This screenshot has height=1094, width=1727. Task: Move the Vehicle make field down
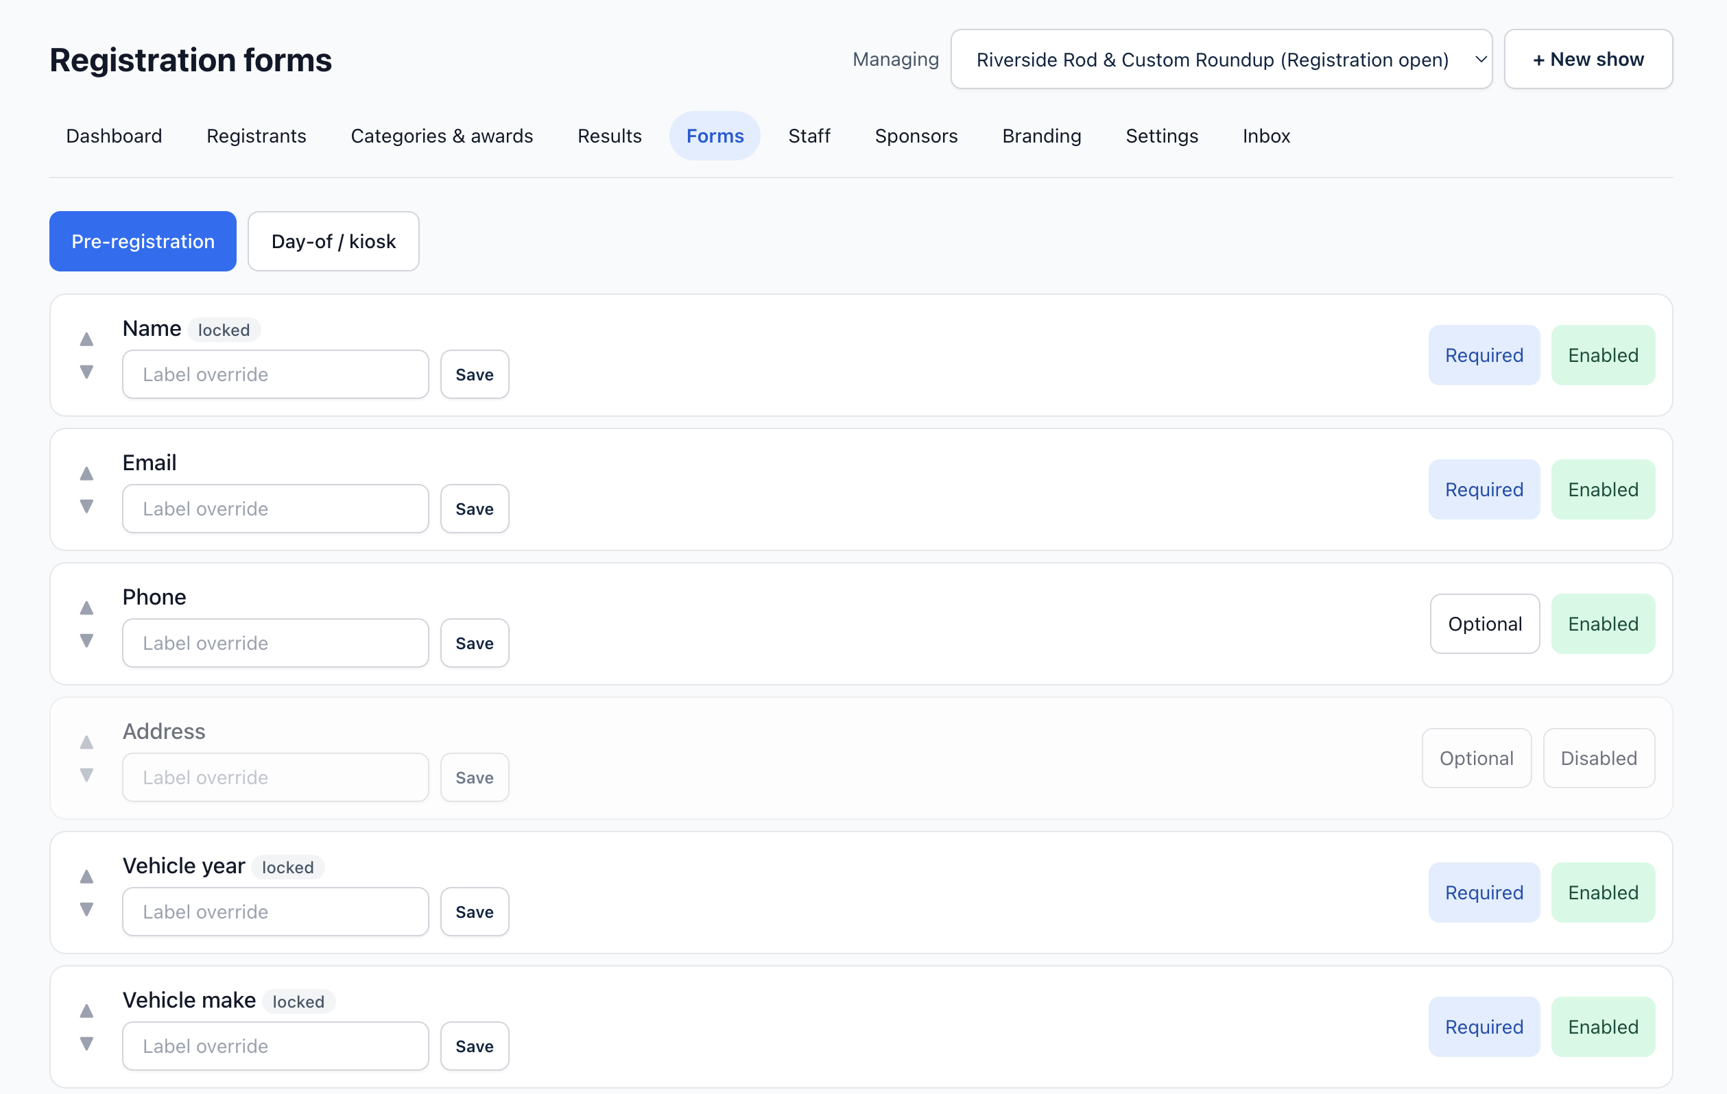[x=86, y=1044]
